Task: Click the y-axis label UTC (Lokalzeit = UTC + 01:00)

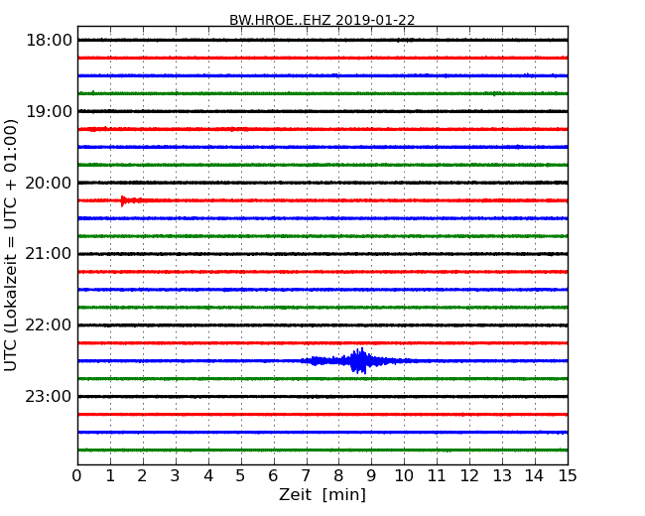Action: (11, 245)
